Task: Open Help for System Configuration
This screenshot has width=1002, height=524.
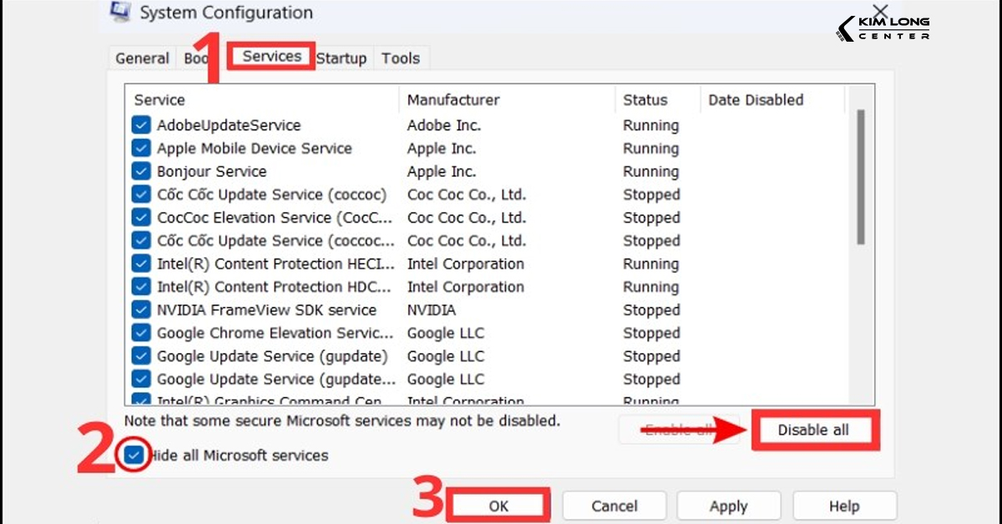Action: coord(843,506)
